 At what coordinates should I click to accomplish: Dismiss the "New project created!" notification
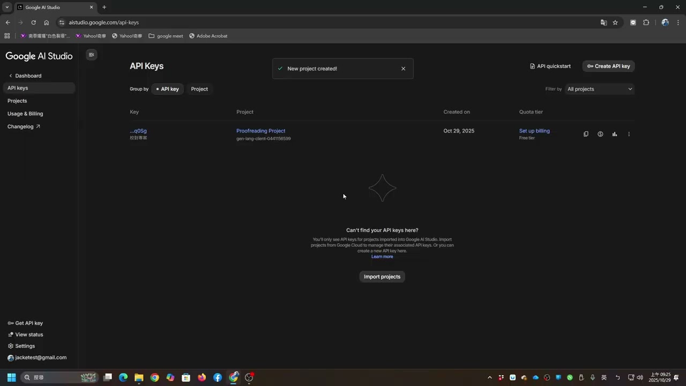[x=403, y=69]
